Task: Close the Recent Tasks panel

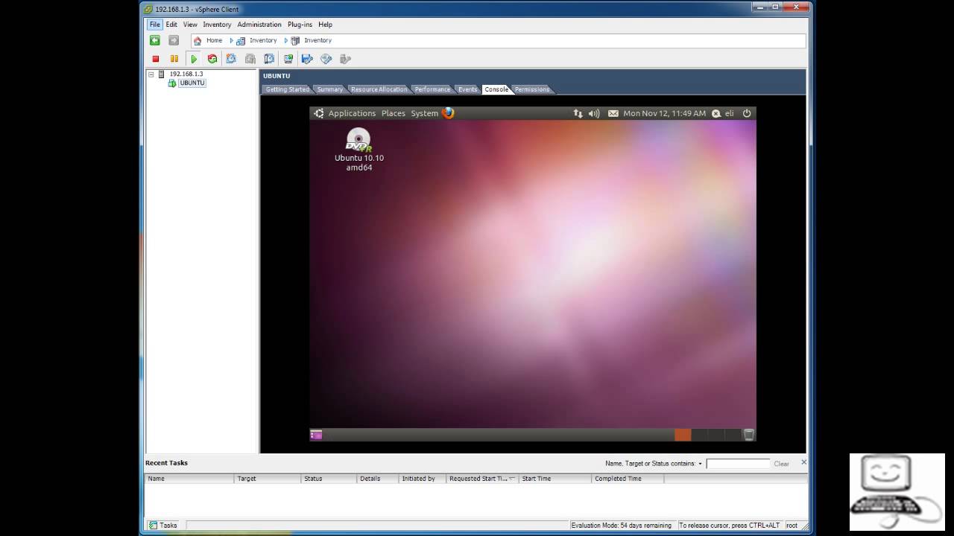Action: [x=803, y=462]
